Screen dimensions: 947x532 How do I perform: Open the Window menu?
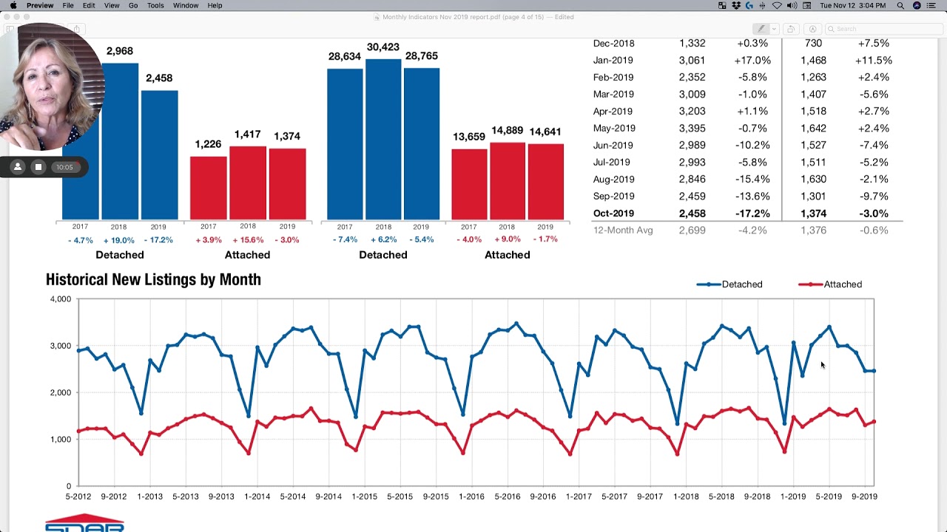click(x=186, y=5)
